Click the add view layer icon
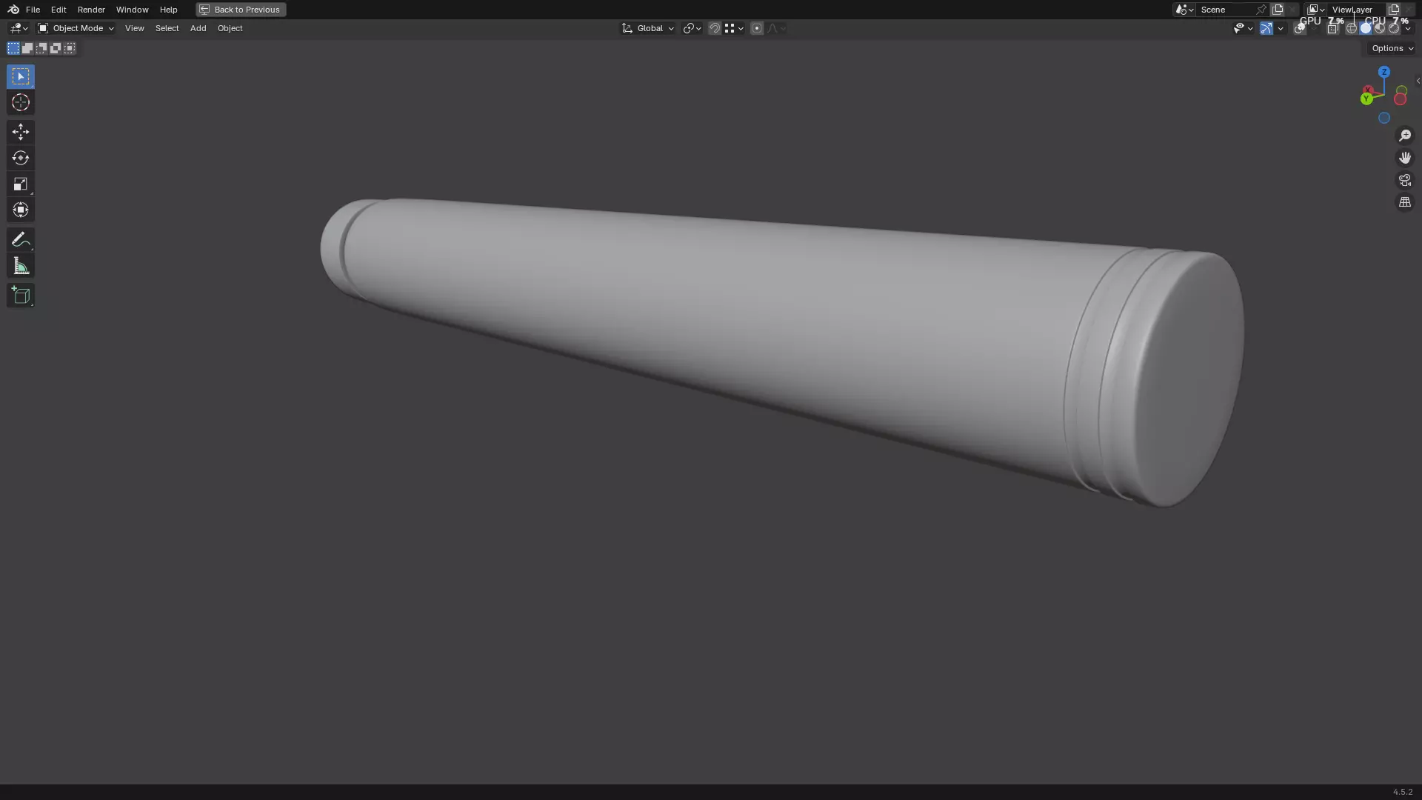The image size is (1422, 800). (x=1394, y=10)
